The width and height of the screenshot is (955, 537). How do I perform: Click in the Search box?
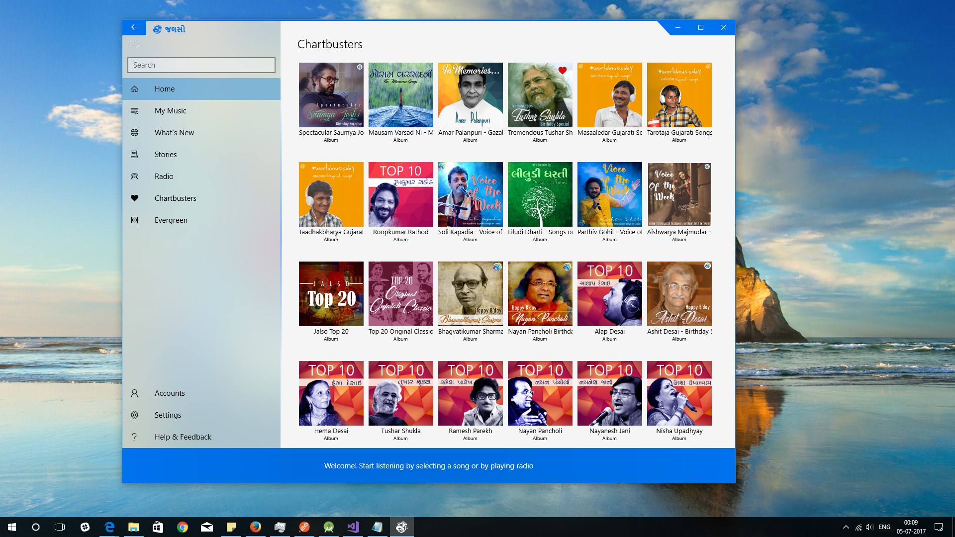coord(201,65)
